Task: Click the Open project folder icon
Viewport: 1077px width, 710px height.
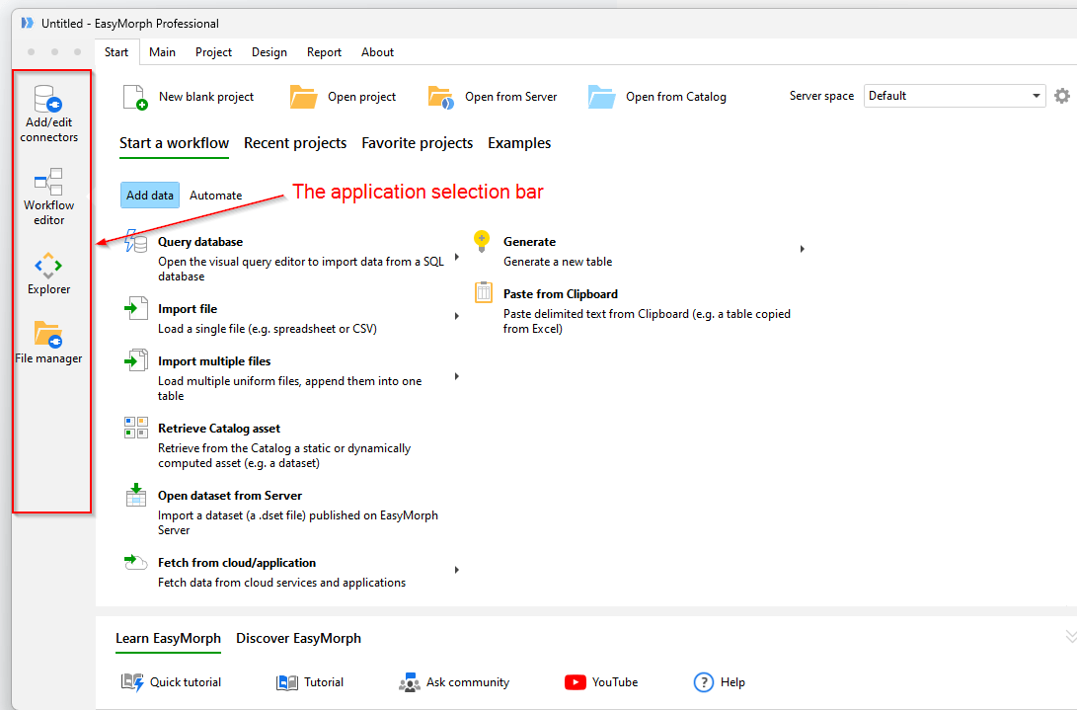Action: pos(303,97)
